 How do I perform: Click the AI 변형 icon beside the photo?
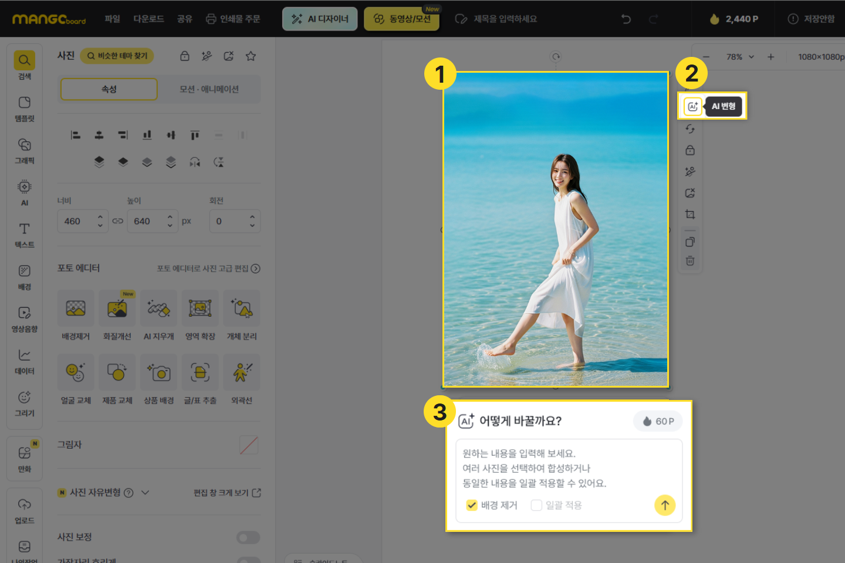pyautogui.click(x=693, y=106)
